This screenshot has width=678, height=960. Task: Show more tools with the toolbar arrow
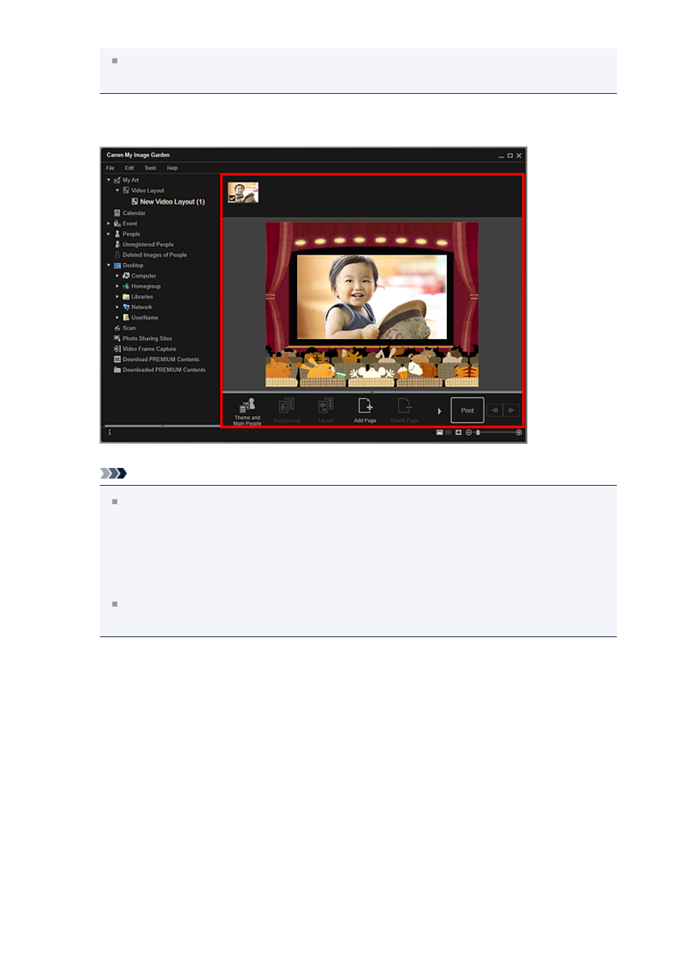point(439,411)
